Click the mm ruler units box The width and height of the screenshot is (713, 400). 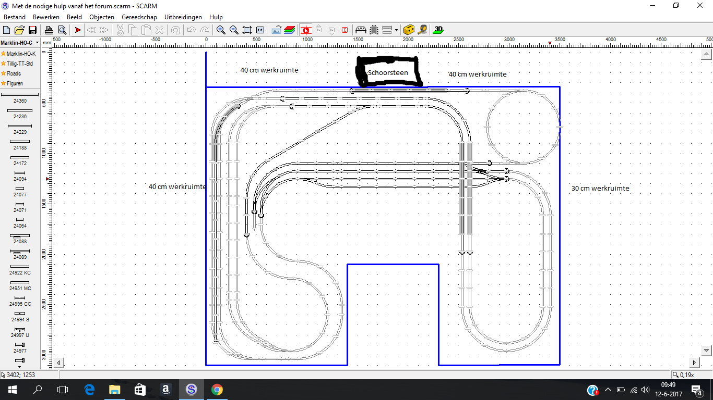tap(47, 43)
